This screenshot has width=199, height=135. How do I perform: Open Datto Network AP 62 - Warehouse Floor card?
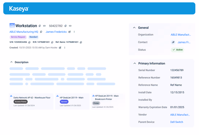(31, 101)
